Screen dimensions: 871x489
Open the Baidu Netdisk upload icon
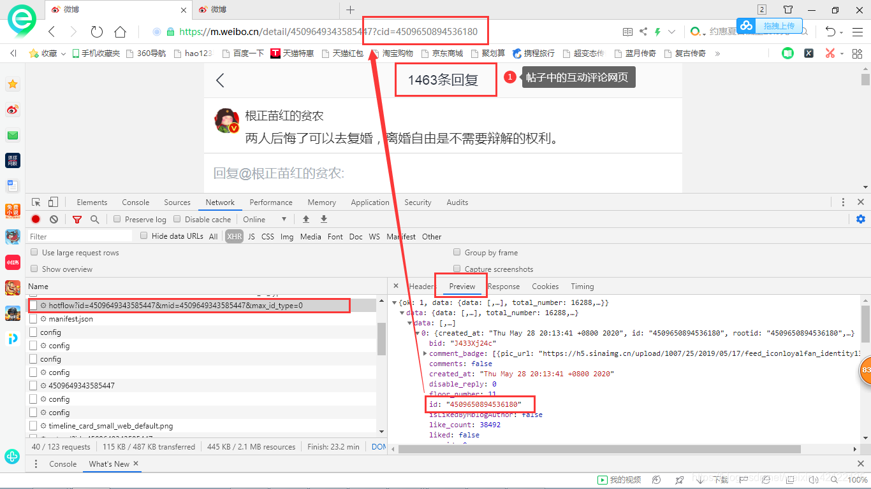[x=747, y=25]
